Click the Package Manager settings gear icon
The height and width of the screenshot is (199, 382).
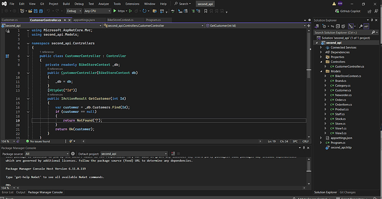pos(73,154)
